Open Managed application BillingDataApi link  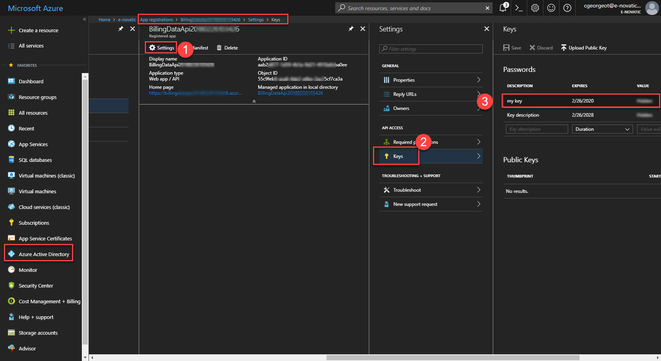tap(290, 93)
